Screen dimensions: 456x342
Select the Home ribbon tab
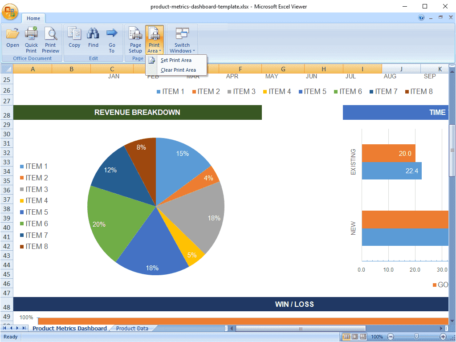[x=33, y=18]
